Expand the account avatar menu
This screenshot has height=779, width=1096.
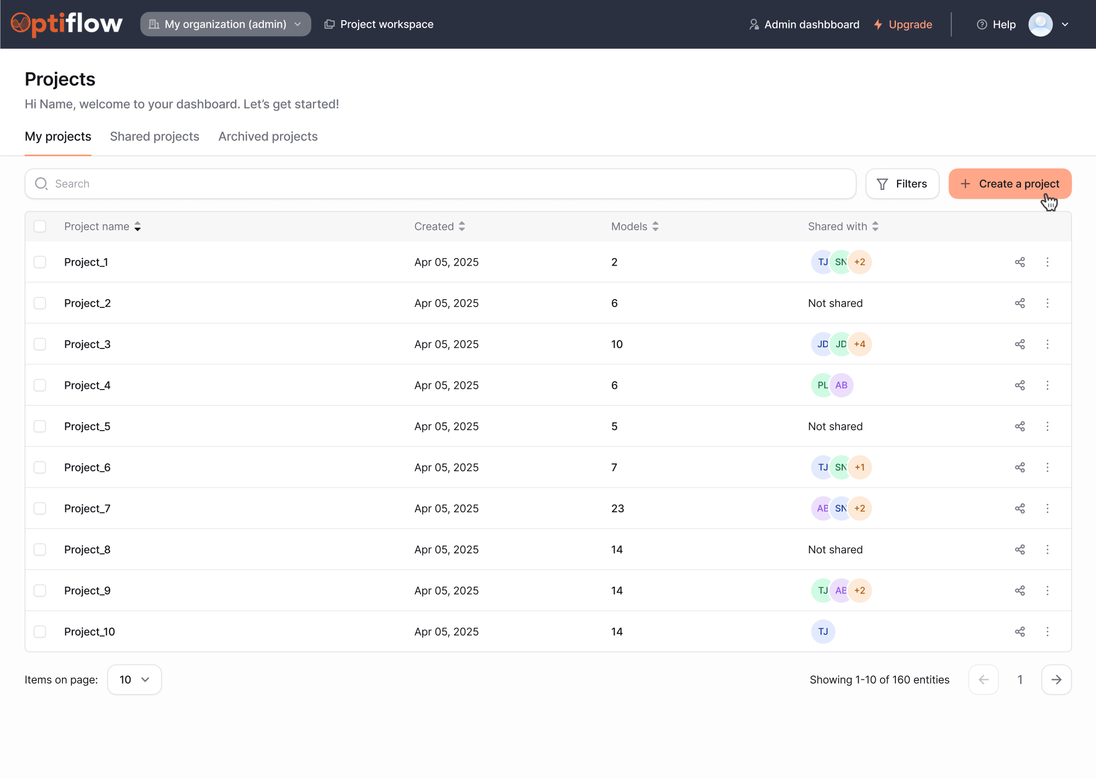(1048, 24)
